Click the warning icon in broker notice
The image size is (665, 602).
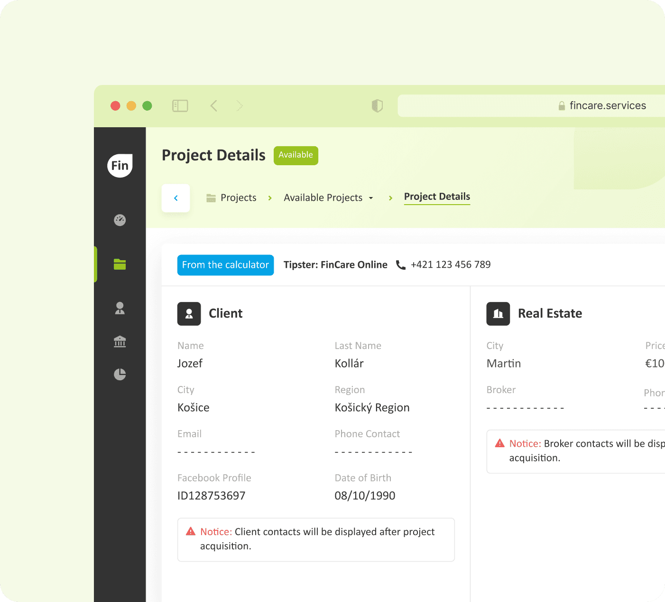tap(500, 443)
